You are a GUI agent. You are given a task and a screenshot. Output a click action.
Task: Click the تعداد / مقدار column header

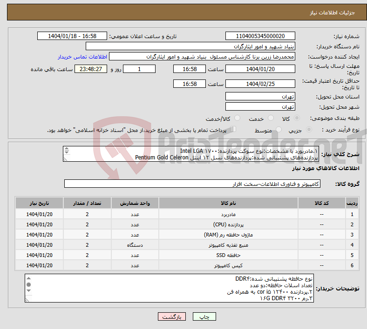(x=87, y=203)
